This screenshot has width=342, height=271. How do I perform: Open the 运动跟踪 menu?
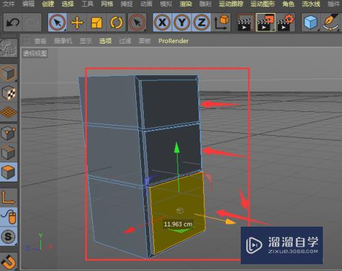click(231, 4)
